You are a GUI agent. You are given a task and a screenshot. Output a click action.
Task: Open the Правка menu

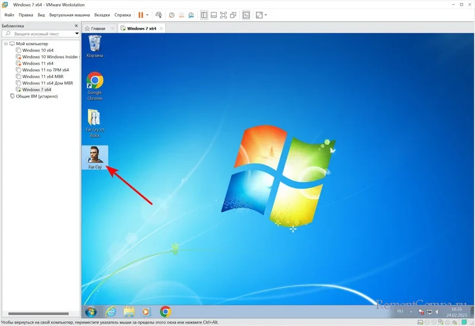(26, 15)
